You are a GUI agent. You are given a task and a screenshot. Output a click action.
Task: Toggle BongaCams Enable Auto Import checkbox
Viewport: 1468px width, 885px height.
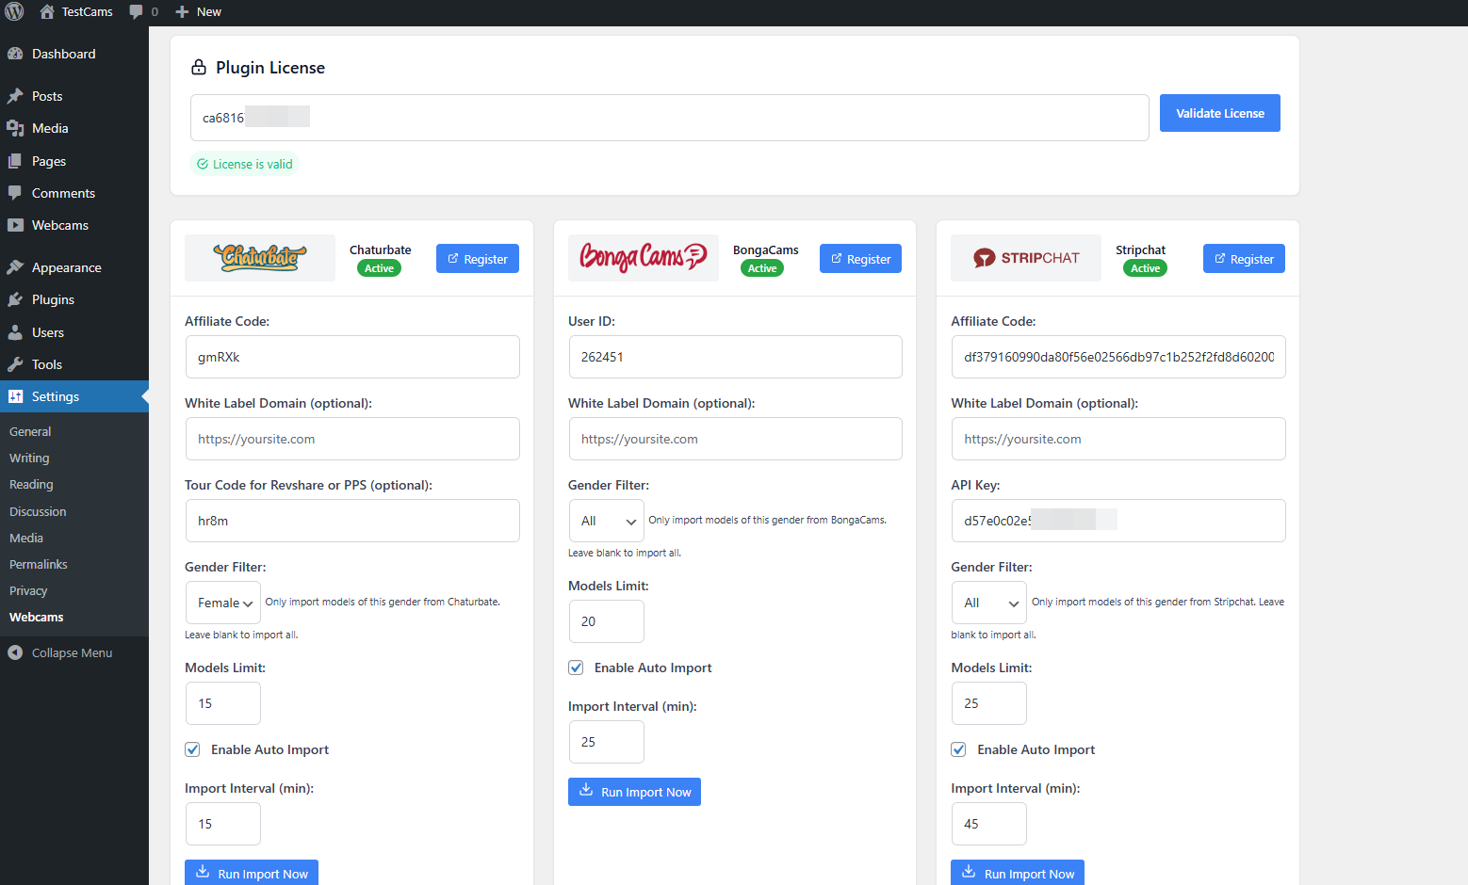click(x=576, y=668)
